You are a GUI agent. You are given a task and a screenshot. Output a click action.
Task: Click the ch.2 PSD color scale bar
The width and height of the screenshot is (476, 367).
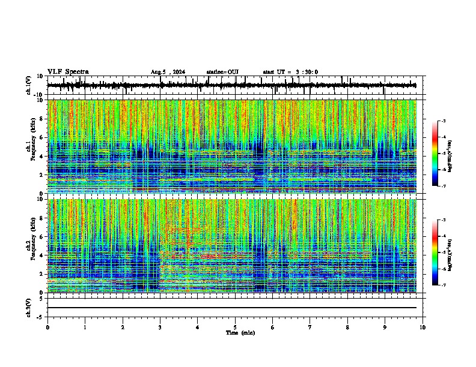(x=435, y=252)
